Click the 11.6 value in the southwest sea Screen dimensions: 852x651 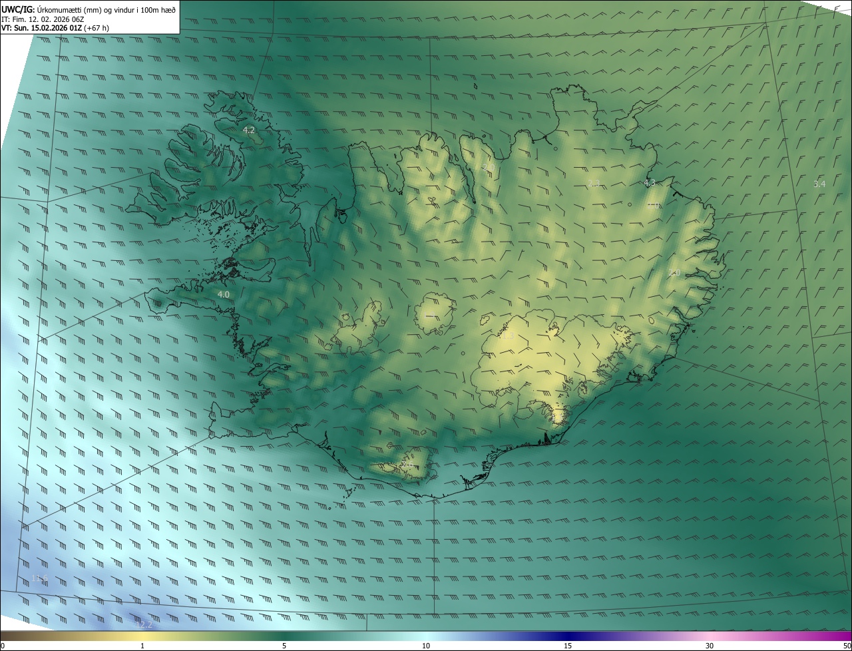[40, 578]
